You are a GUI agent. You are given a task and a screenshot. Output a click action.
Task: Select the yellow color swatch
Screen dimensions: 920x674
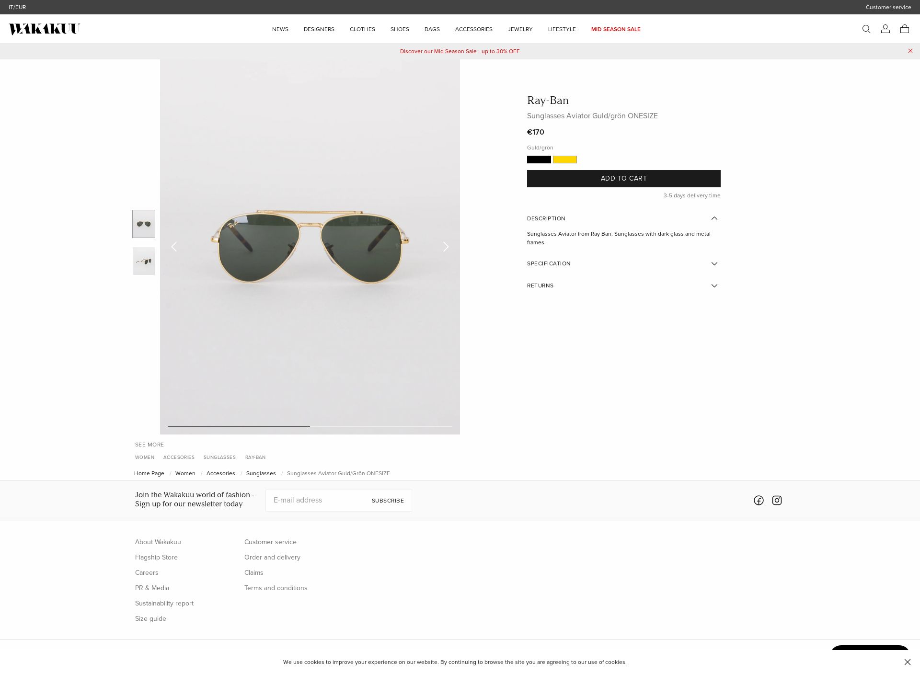[x=565, y=160]
